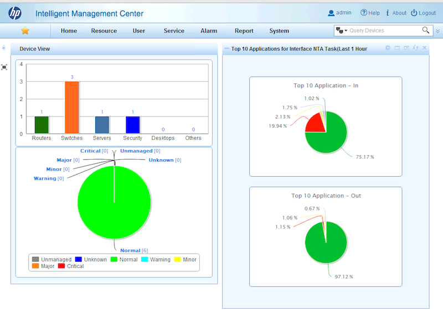443x327 pixels.
Task: Click the 19.94 % pie label
Action: point(278,126)
